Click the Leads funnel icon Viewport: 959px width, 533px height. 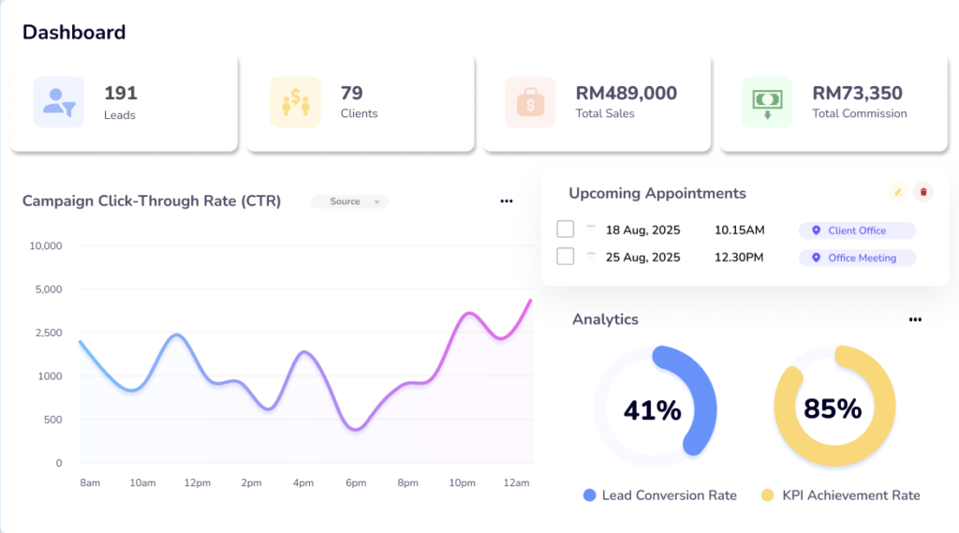click(59, 101)
